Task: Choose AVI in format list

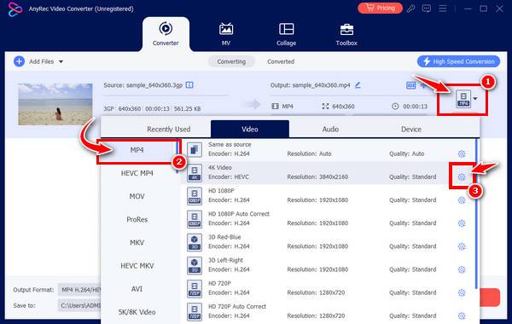Action: [x=137, y=289]
